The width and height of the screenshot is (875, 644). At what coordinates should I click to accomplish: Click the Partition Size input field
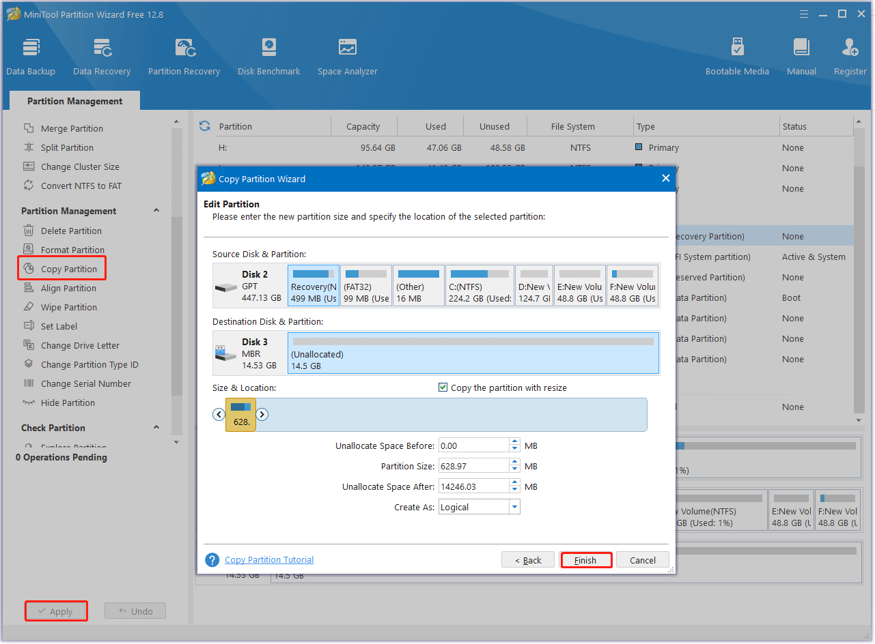coord(473,466)
